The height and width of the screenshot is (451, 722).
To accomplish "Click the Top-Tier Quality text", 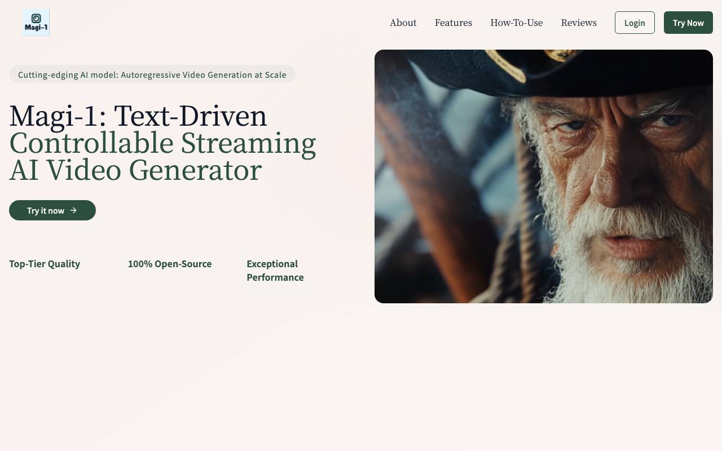I will coord(45,264).
